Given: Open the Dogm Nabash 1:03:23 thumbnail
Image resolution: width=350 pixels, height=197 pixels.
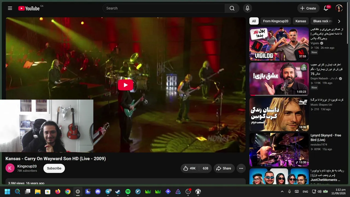Looking at the screenshot, I should [x=279, y=79].
